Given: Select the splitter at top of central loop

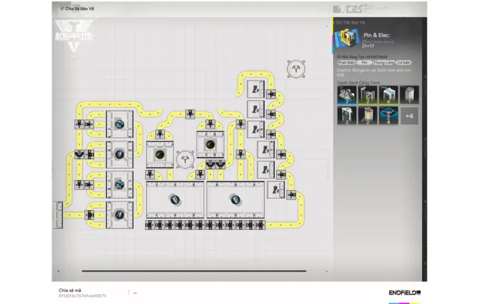Looking at the screenshot, I should (x=190, y=114).
